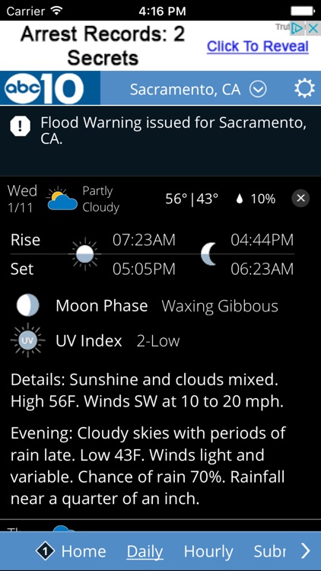Open the Flood Warning message for Sacramento
Screen dimensions: 321x571
(173, 131)
